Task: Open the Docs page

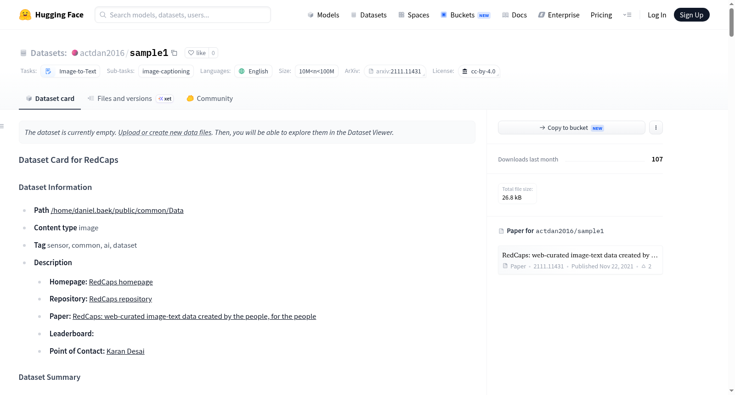Action: (514, 15)
